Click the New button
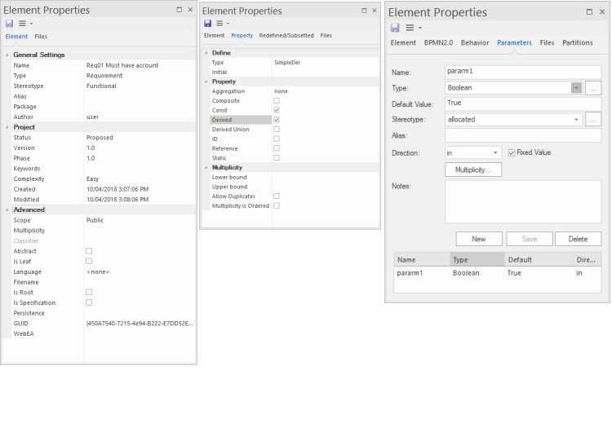The image size is (612, 432). [478, 239]
